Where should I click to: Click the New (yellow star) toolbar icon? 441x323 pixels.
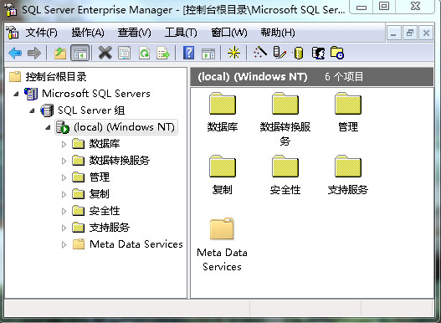coord(234,53)
